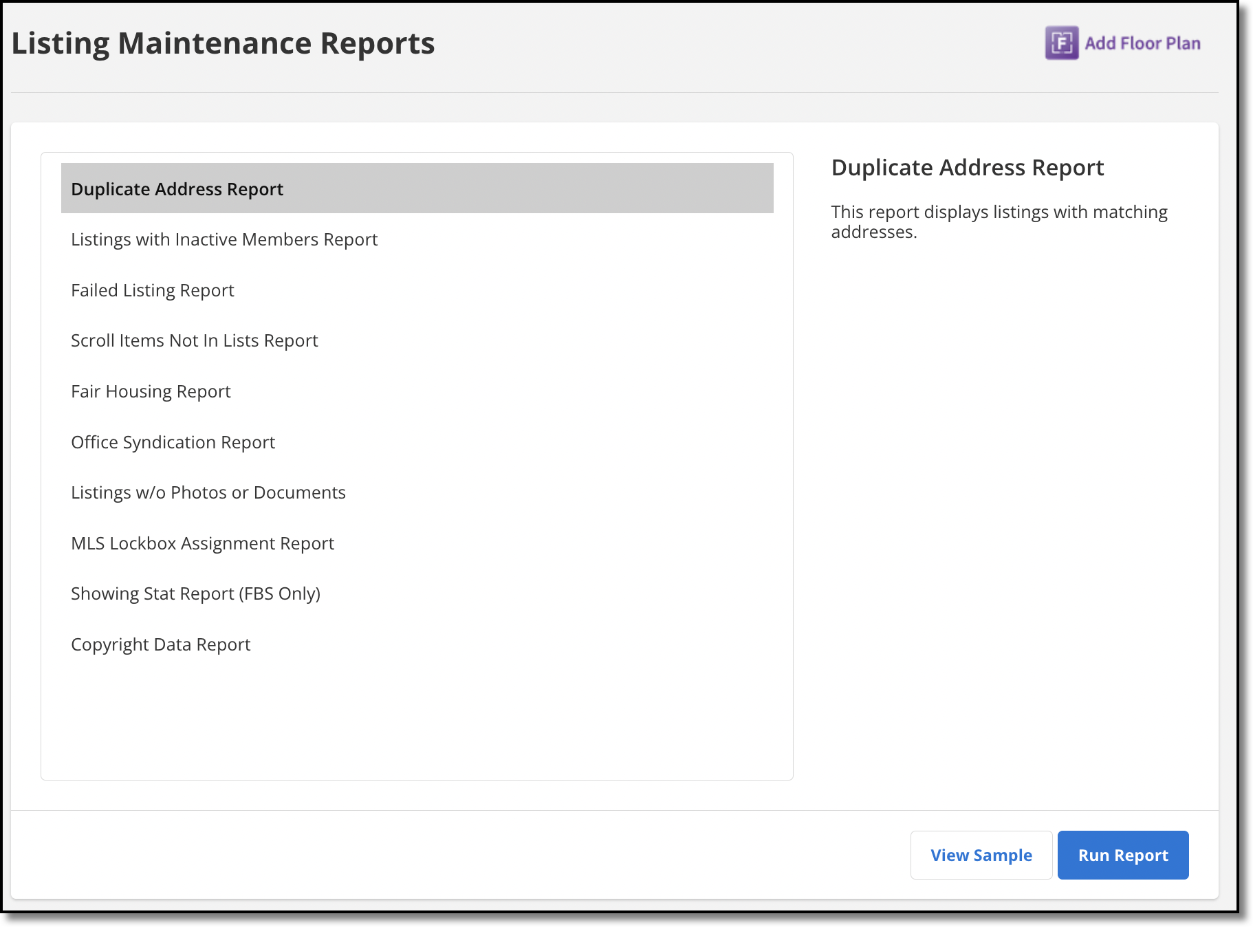Click the report description about matching addresses
Screen dimensions: 1253x927
[x=999, y=221]
